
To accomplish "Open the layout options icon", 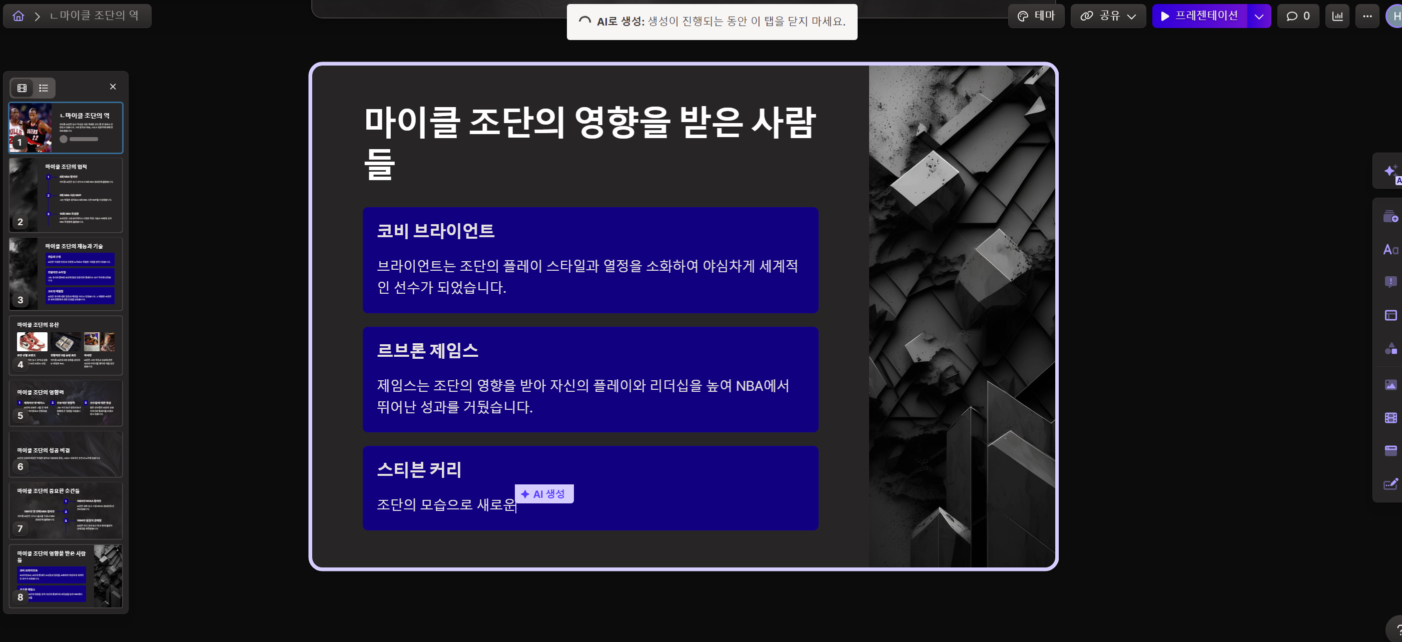I will pyautogui.click(x=1390, y=315).
